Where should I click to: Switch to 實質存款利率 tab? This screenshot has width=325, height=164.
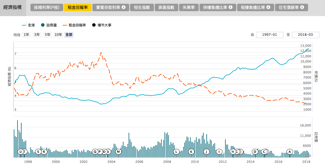coord(111,7)
